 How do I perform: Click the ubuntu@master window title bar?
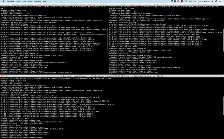[112, 76]
